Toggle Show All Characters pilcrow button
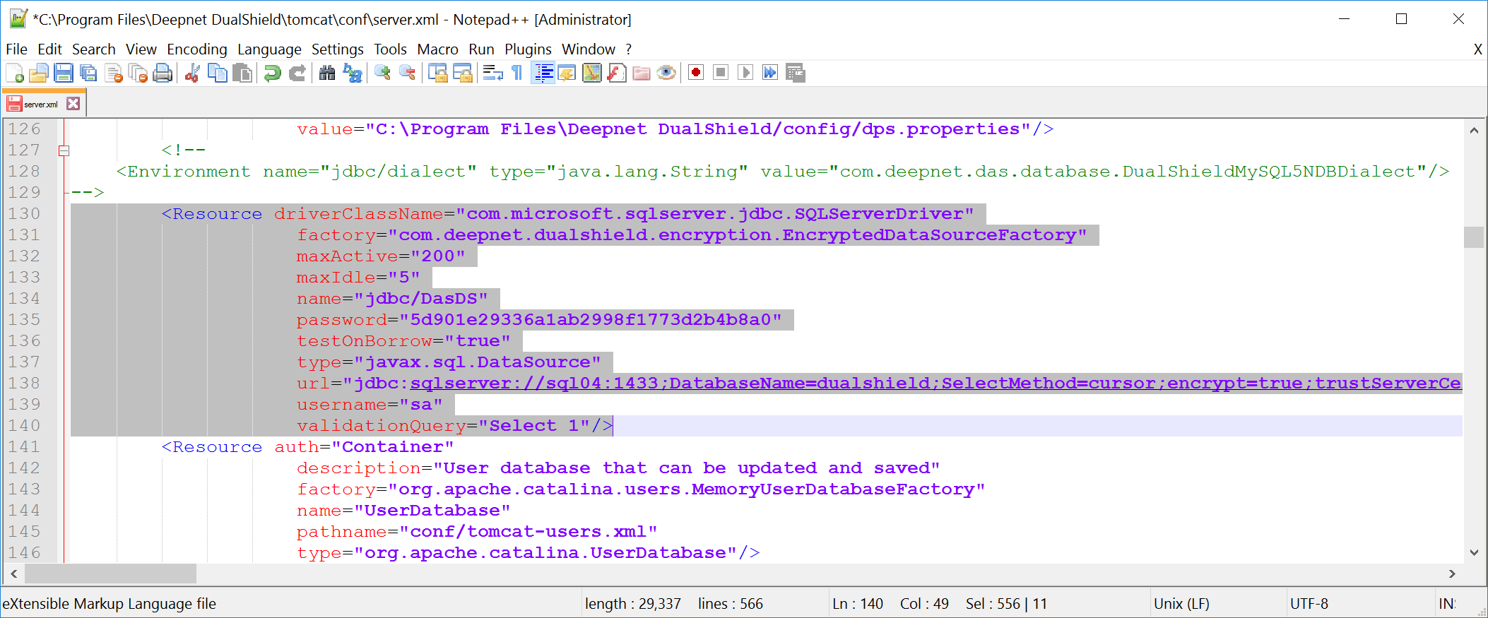The image size is (1488, 618). [517, 73]
